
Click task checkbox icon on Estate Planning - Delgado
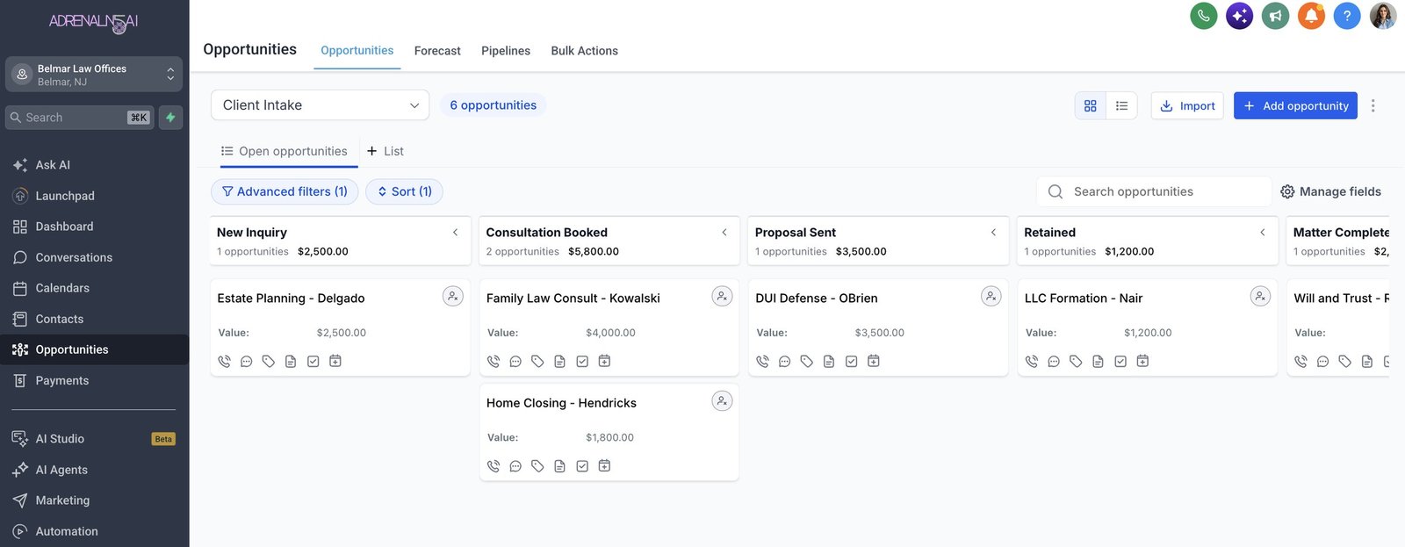(313, 361)
